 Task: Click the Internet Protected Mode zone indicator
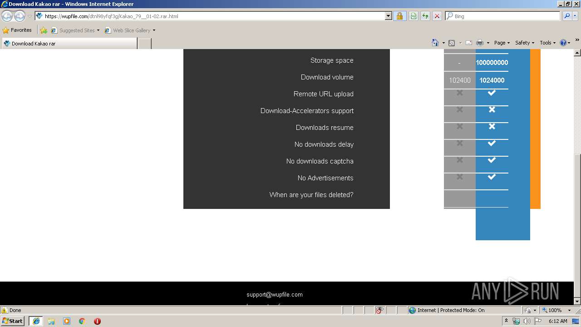click(x=447, y=310)
